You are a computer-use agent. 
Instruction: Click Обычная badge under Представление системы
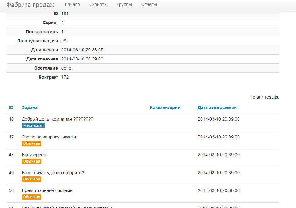[x=31, y=197]
